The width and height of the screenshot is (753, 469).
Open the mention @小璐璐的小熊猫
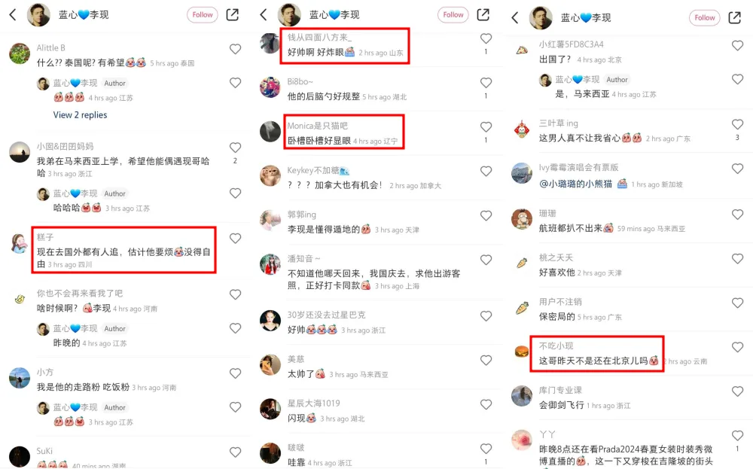tap(575, 184)
